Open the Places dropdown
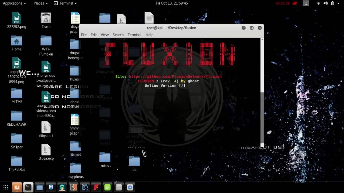The height and width of the screenshot is (193, 344). click(x=41, y=3)
